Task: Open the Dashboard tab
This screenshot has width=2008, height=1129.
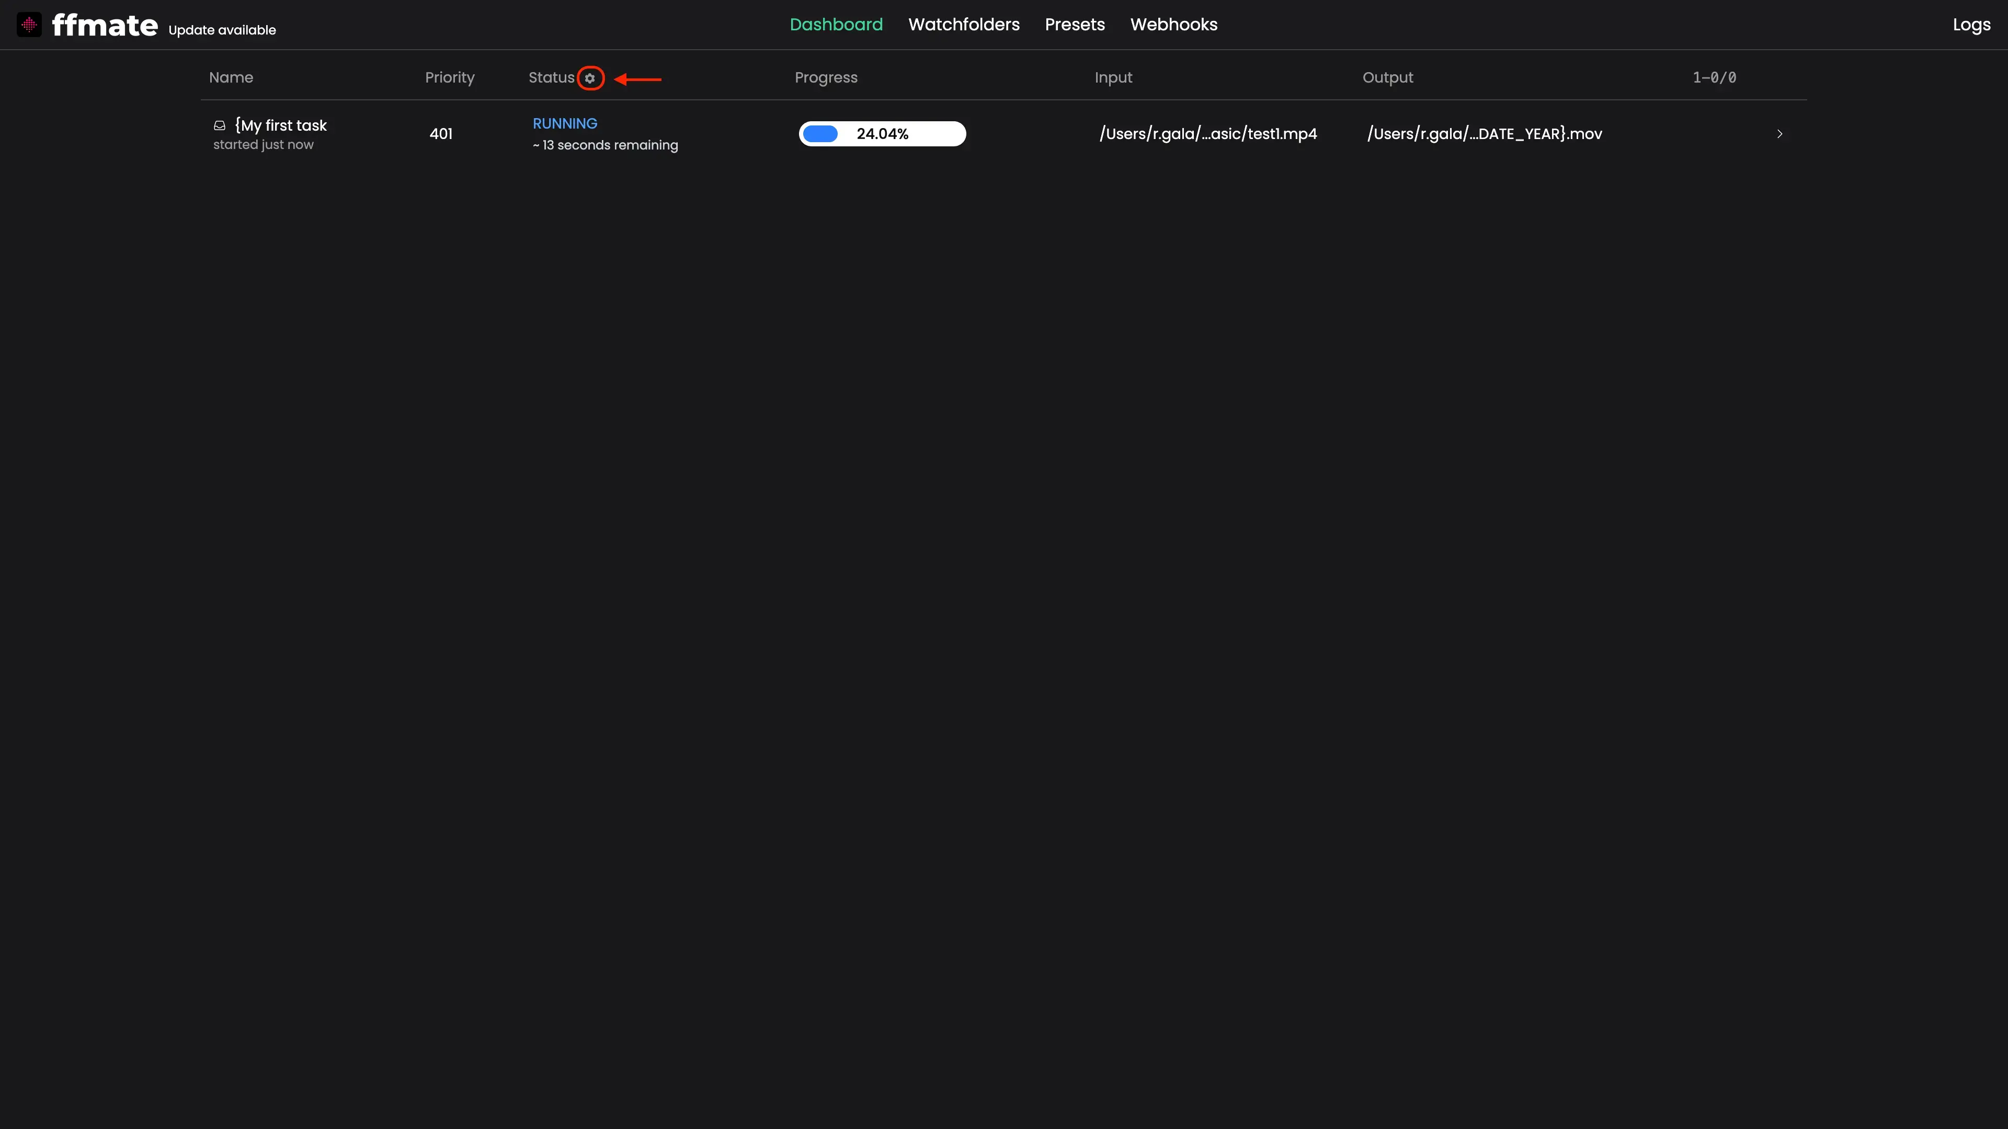Action: tap(836, 25)
